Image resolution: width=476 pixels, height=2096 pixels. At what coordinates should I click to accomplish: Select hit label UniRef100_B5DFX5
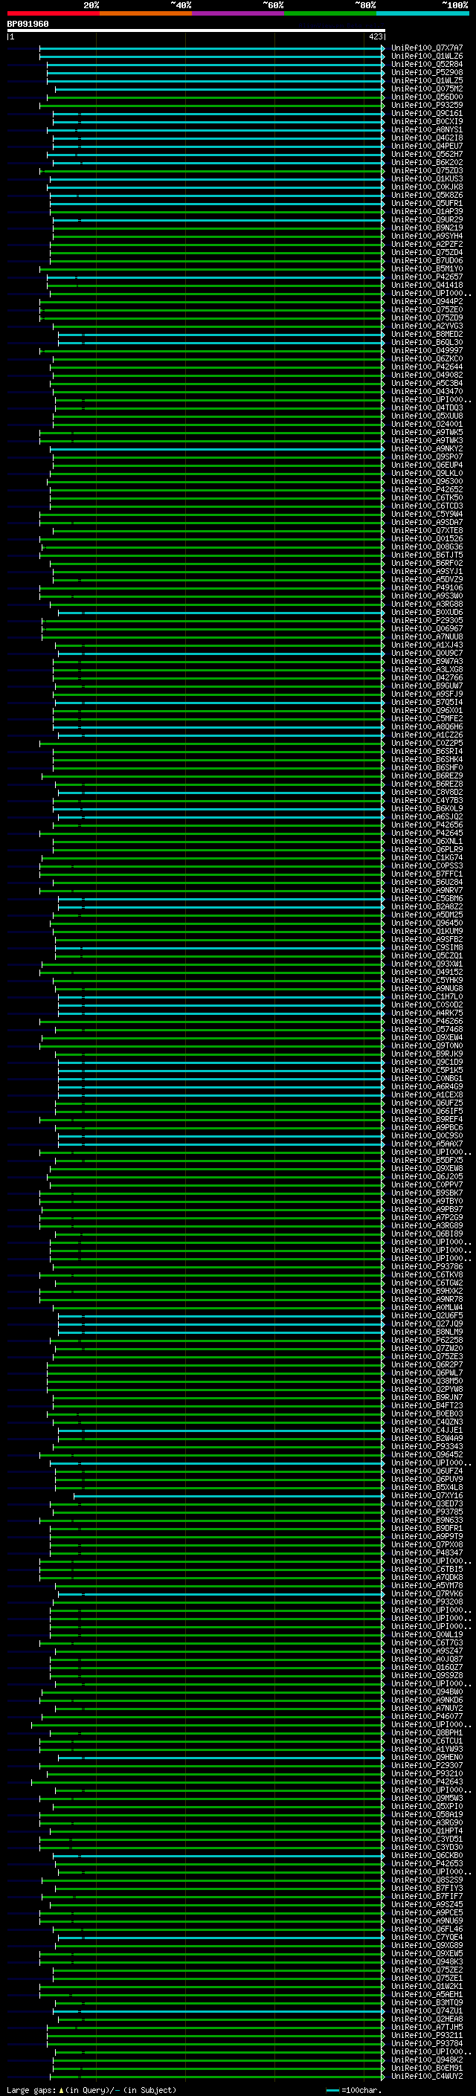click(427, 1161)
